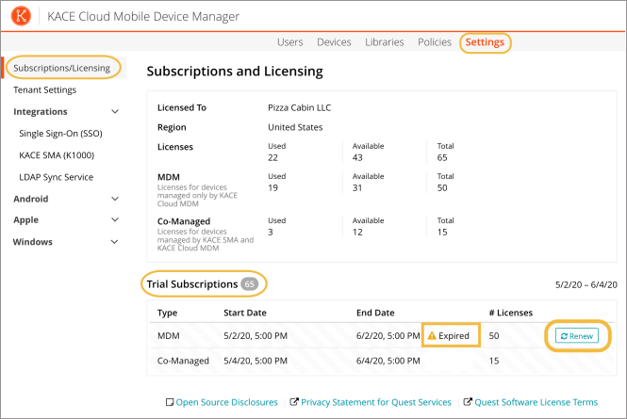Click the MDM subscription row type cell

(169, 336)
